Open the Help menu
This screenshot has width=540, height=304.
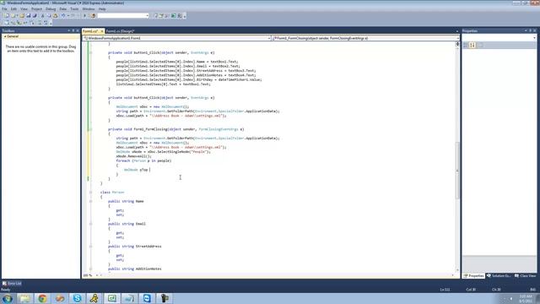[102, 9]
